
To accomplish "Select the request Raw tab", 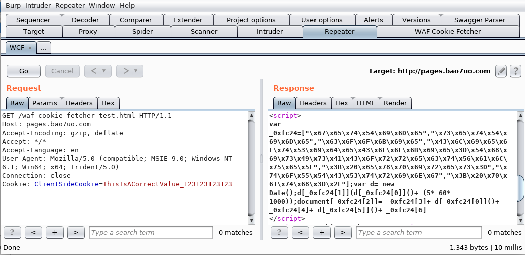I will point(17,103).
